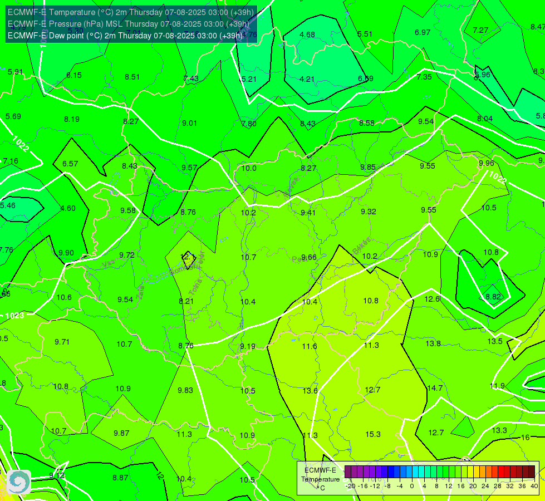
Task: Click the temperature value 7.27
Action: click(x=480, y=30)
